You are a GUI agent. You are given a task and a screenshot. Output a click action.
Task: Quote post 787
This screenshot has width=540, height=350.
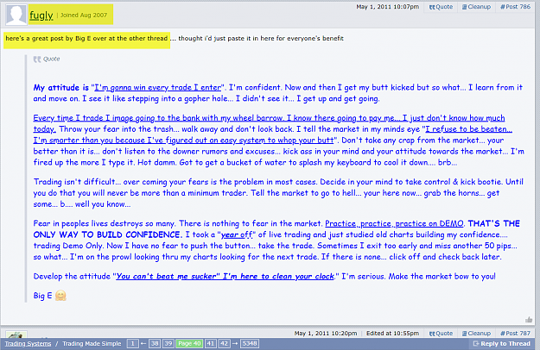coord(441,333)
